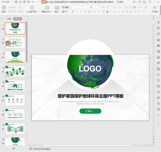Toggle align text right
The height and width of the screenshot is (152, 161).
(123, 12)
